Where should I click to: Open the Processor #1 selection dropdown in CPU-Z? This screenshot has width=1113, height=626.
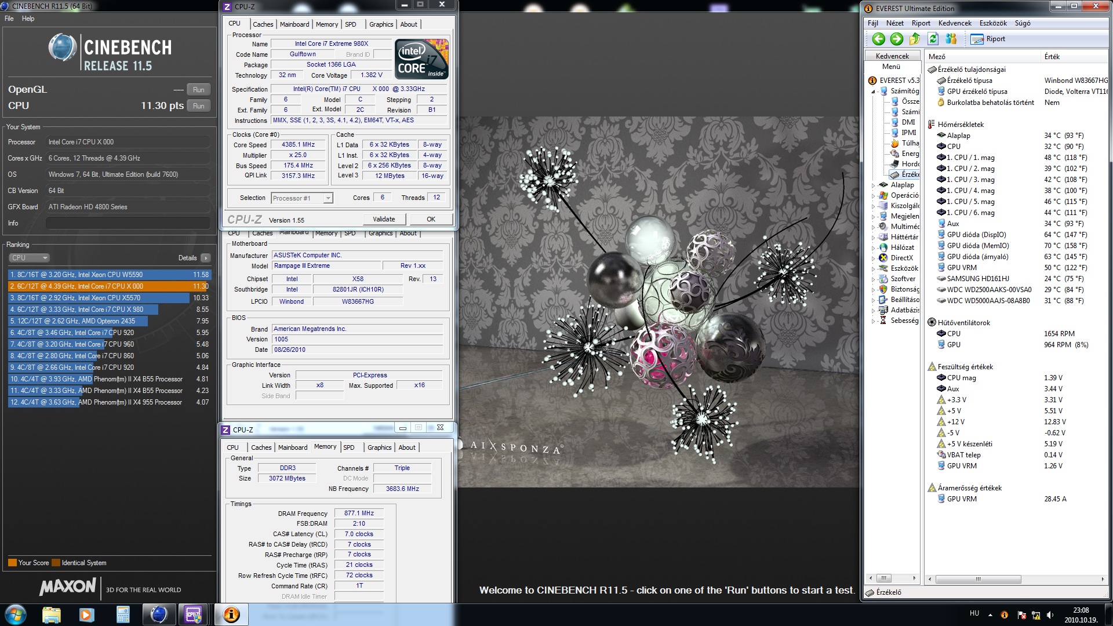click(302, 198)
